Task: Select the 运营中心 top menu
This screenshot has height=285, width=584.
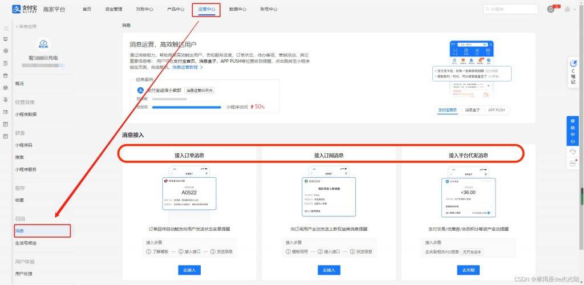Action: pyautogui.click(x=206, y=10)
